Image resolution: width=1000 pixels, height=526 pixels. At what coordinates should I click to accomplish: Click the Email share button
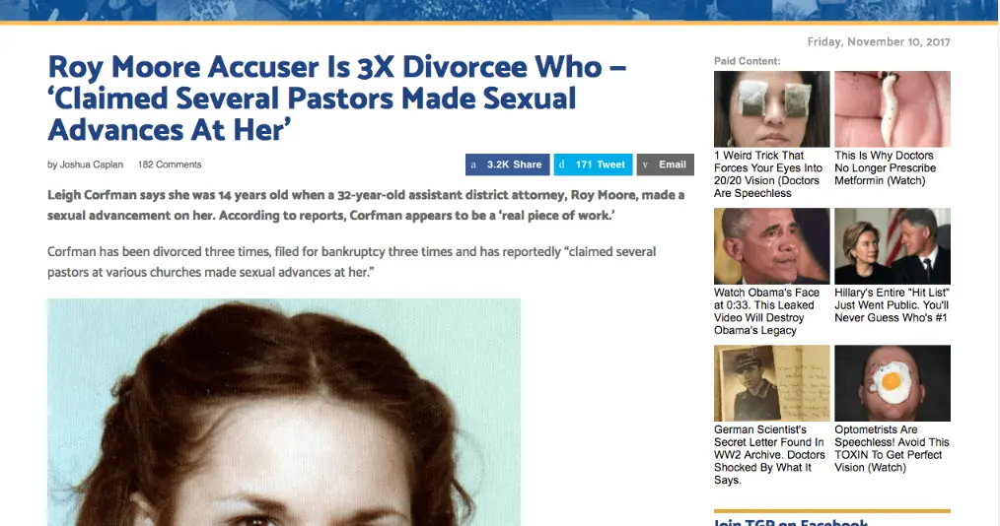coord(665,164)
